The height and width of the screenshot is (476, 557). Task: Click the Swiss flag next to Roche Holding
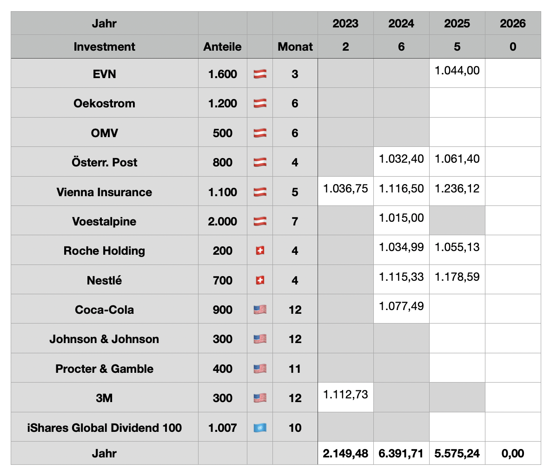pos(260,251)
